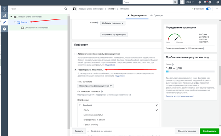This screenshot has width=221, height=136.
Task: Select the Правый столбец placement
Action: click(91, 125)
